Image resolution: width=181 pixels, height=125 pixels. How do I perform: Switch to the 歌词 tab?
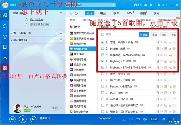[x=156, y=13]
